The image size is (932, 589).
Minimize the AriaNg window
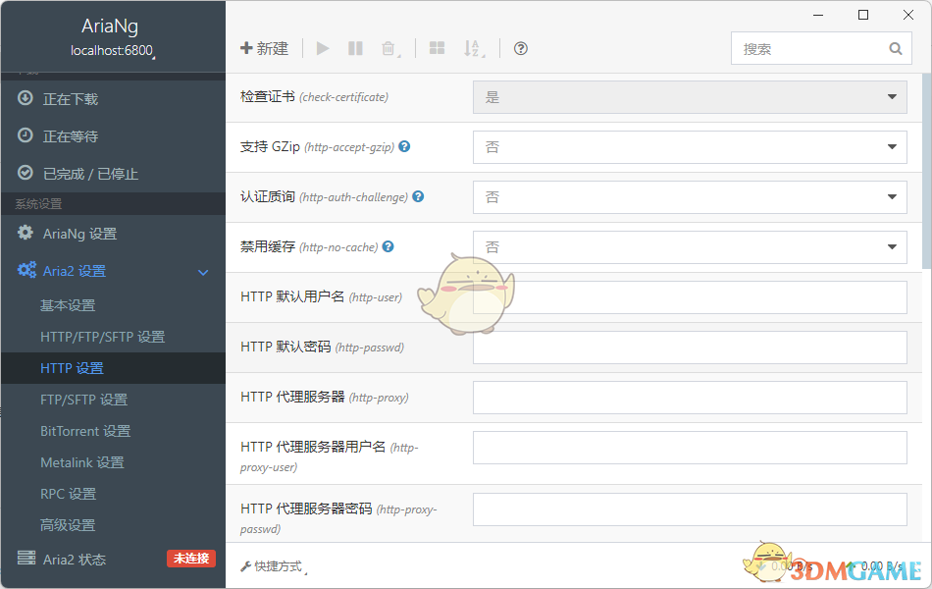(x=818, y=15)
